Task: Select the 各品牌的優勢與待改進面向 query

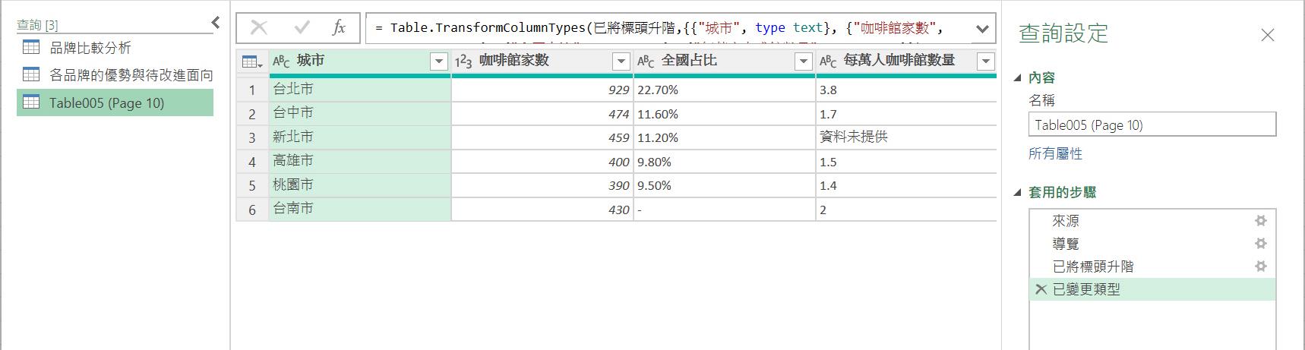Action: [131, 75]
